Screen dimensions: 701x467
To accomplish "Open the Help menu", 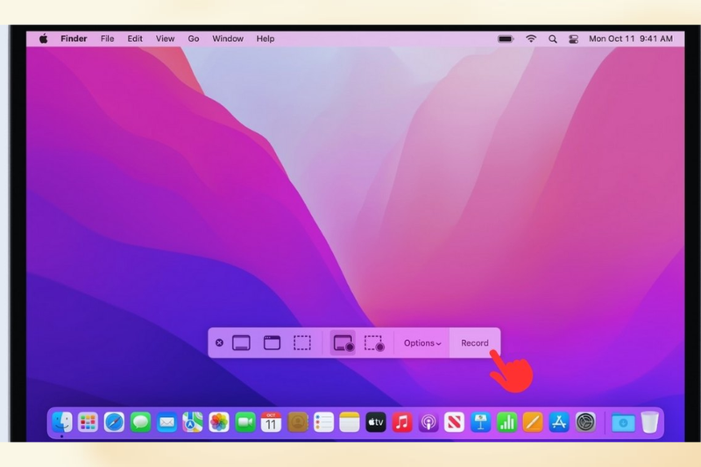I will click(266, 39).
